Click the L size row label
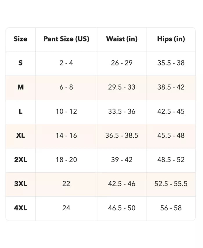203x248 pixels. [20, 111]
